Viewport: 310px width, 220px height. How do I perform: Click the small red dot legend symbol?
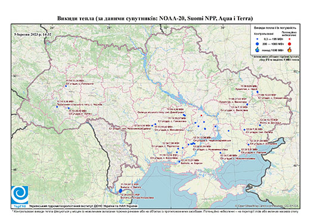pos(290,39)
